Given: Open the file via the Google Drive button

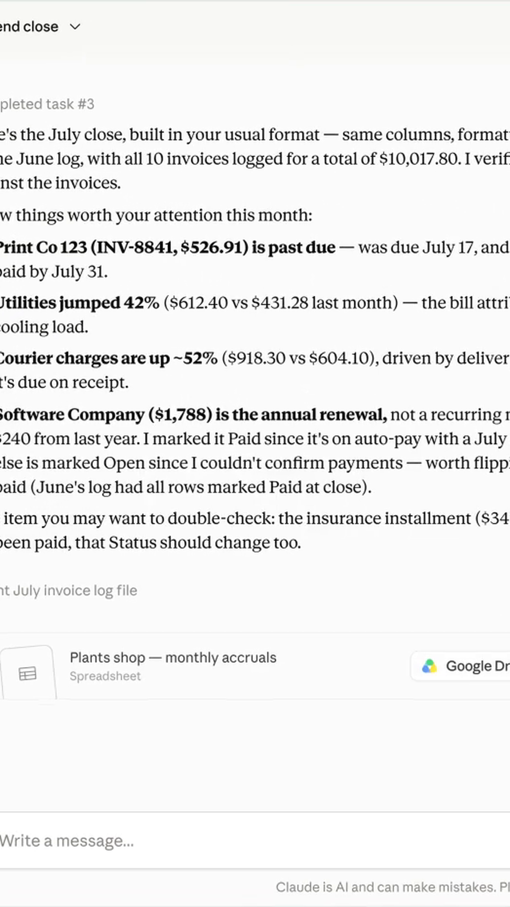Looking at the screenshot, I should pos(460,666).
